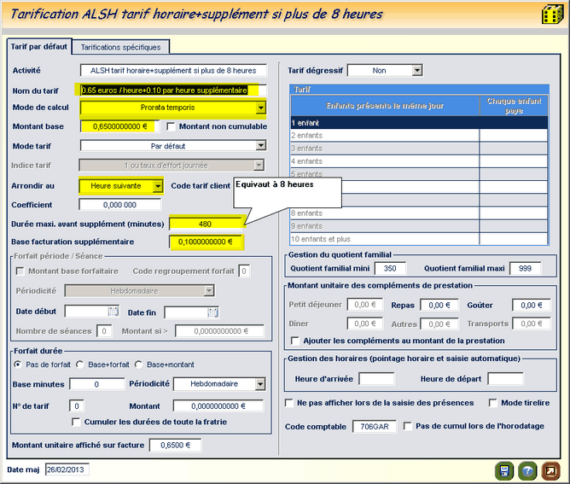Open the Tarif dégressif dropdown
The image size is (570, 484).
[416, 70]
